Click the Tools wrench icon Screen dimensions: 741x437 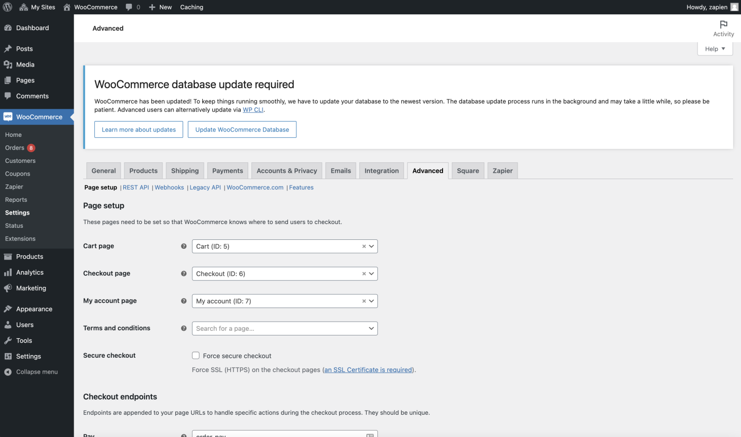coord(8,341)
